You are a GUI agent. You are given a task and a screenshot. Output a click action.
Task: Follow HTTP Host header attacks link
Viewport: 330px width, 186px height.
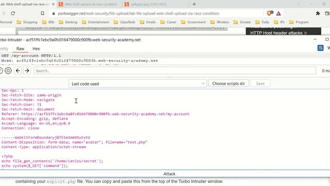pos(278,33)
